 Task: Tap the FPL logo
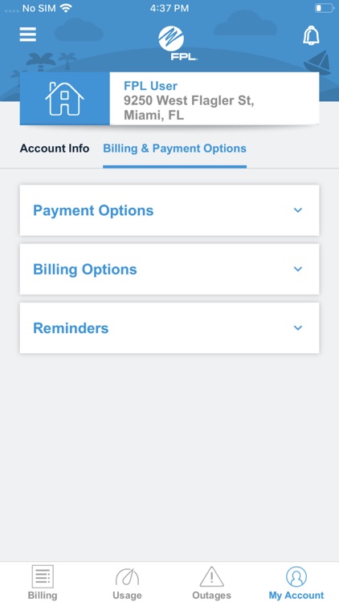tap(171, 43)
